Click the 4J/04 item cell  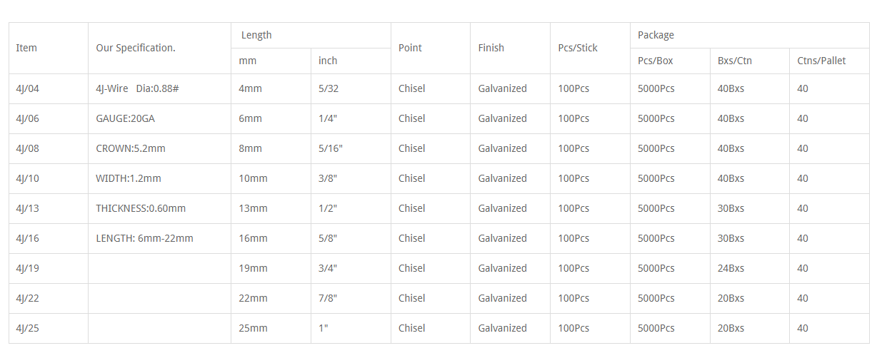[x=49, y=88]
